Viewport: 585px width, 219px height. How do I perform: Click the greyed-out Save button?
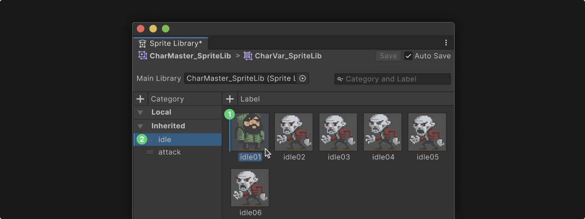(388, 56)
